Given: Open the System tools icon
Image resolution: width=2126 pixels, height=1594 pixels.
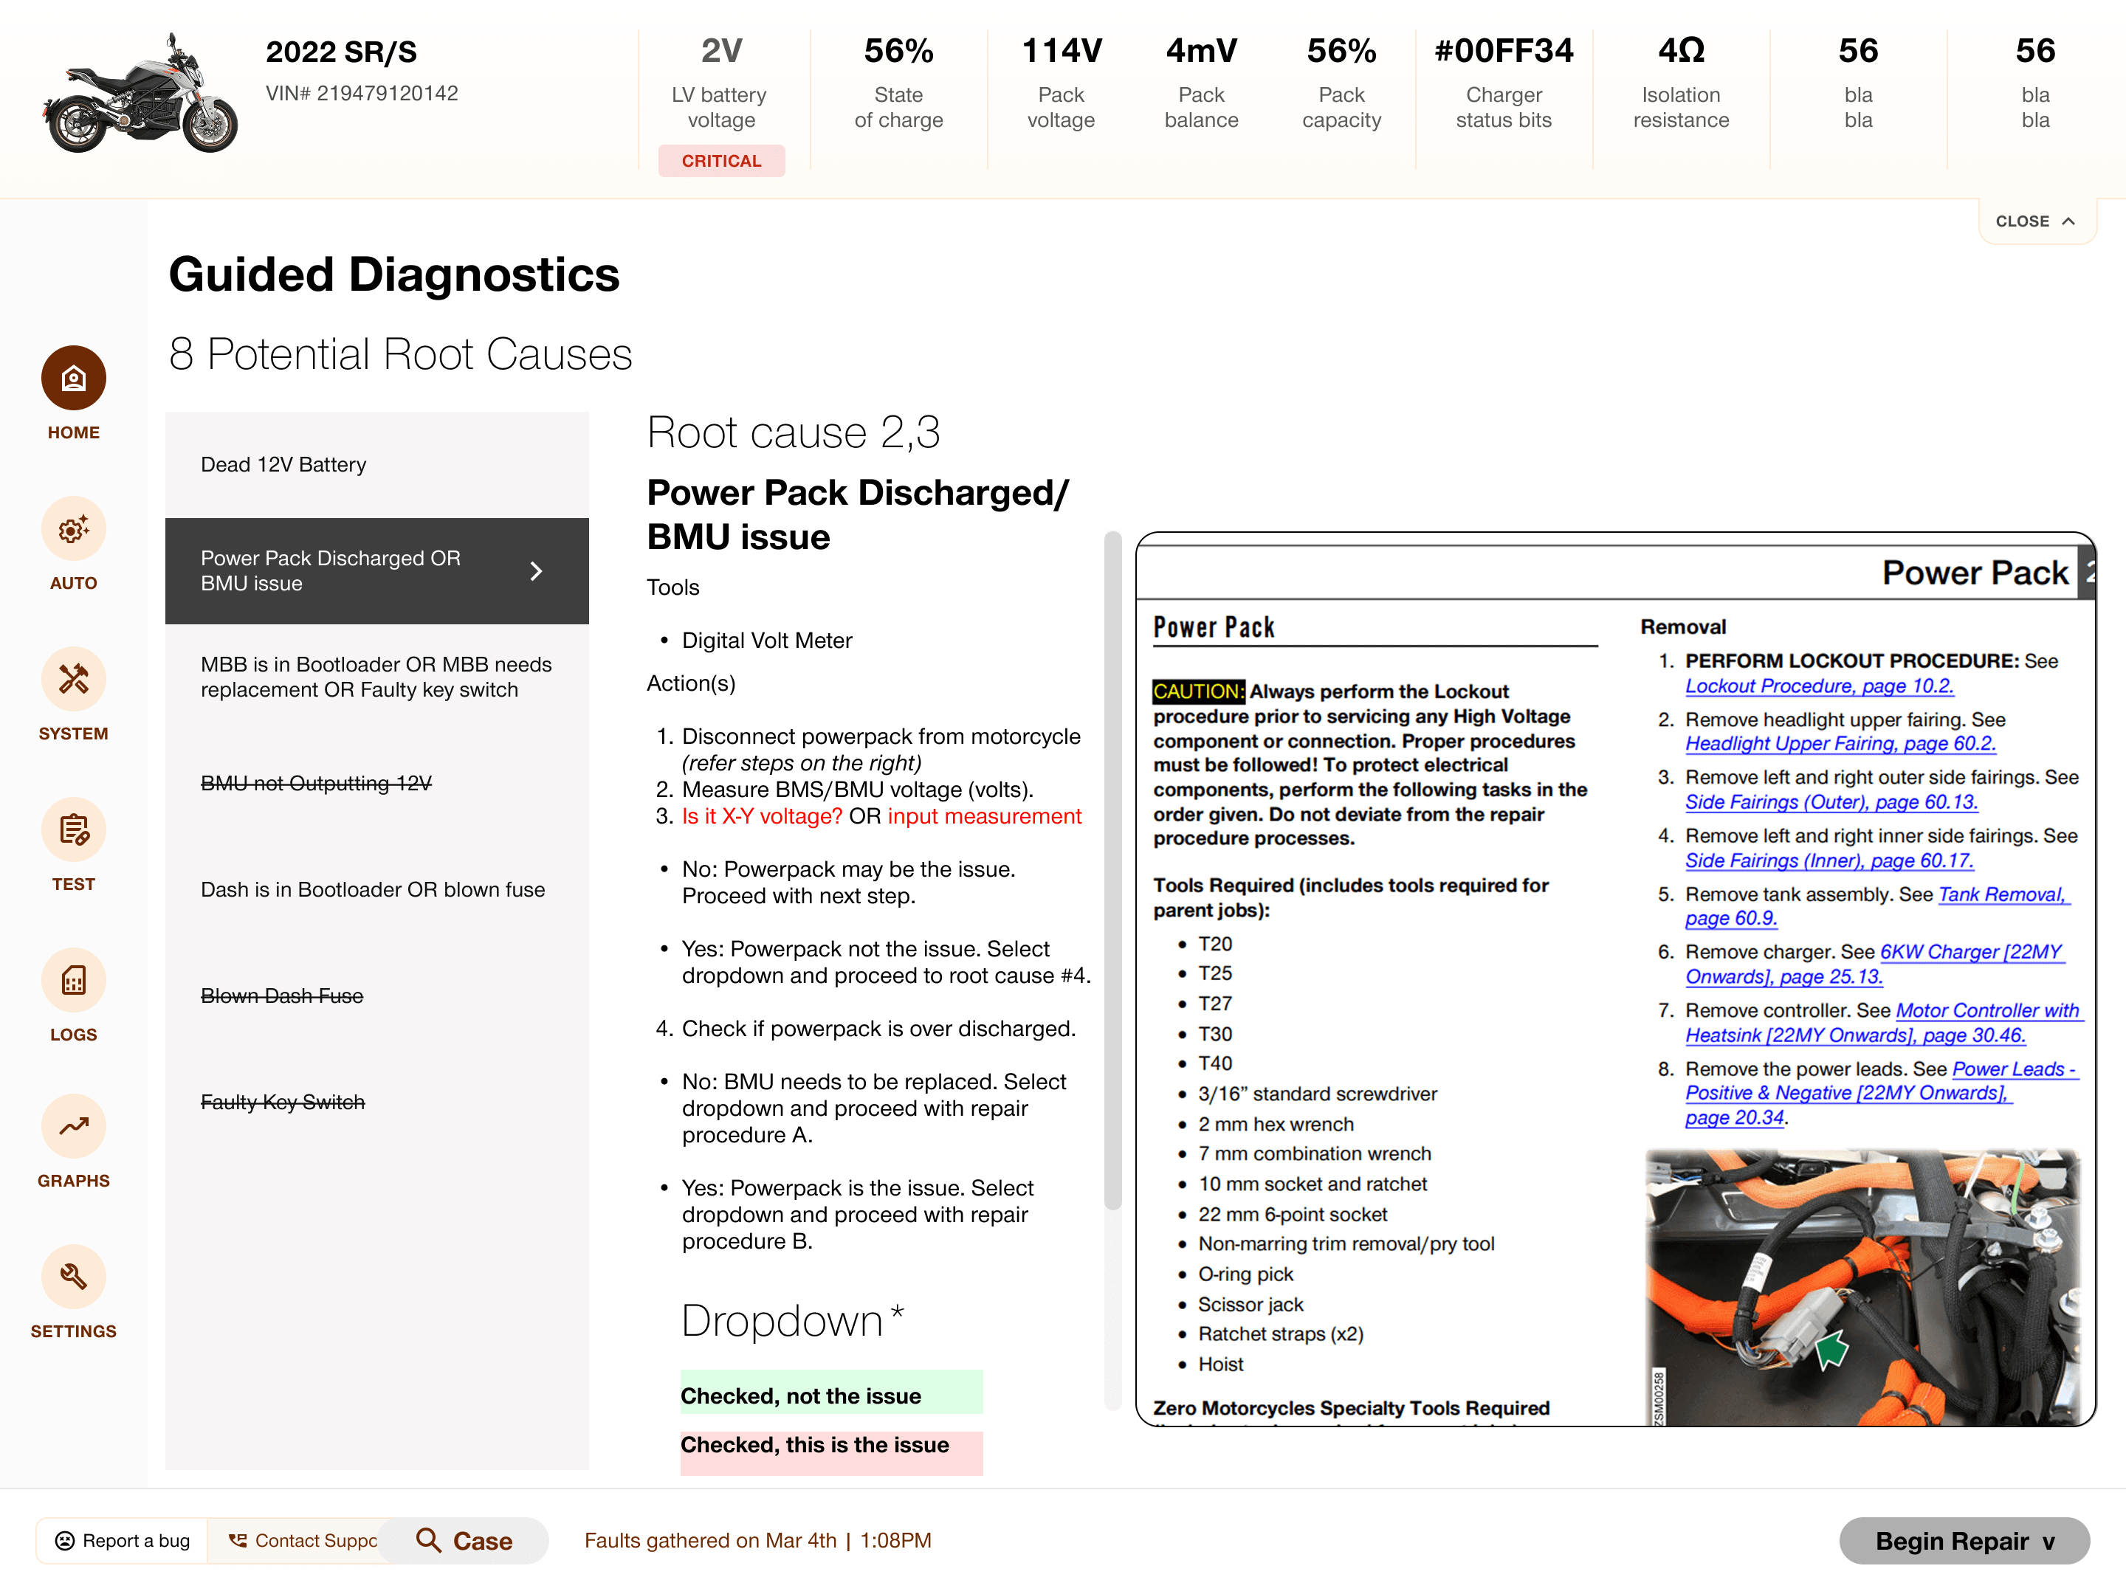Looking at the screenshot, I should tap(73, 678).
